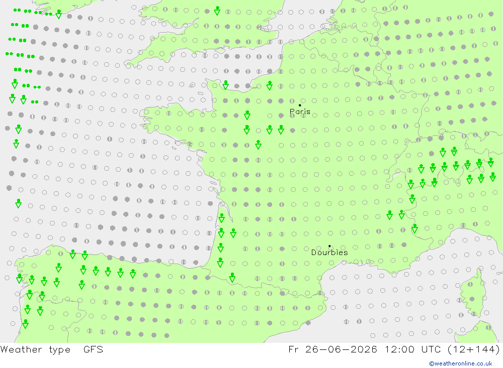Select the lowest shower symbol on the Portuguese coast

tap(25, 324)
